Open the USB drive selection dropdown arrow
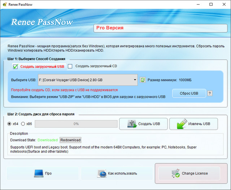 click(135, 80)
